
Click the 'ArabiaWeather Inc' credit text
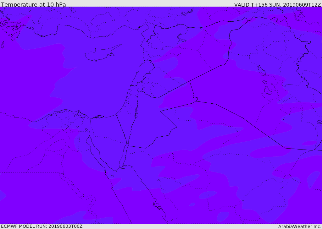300,226
